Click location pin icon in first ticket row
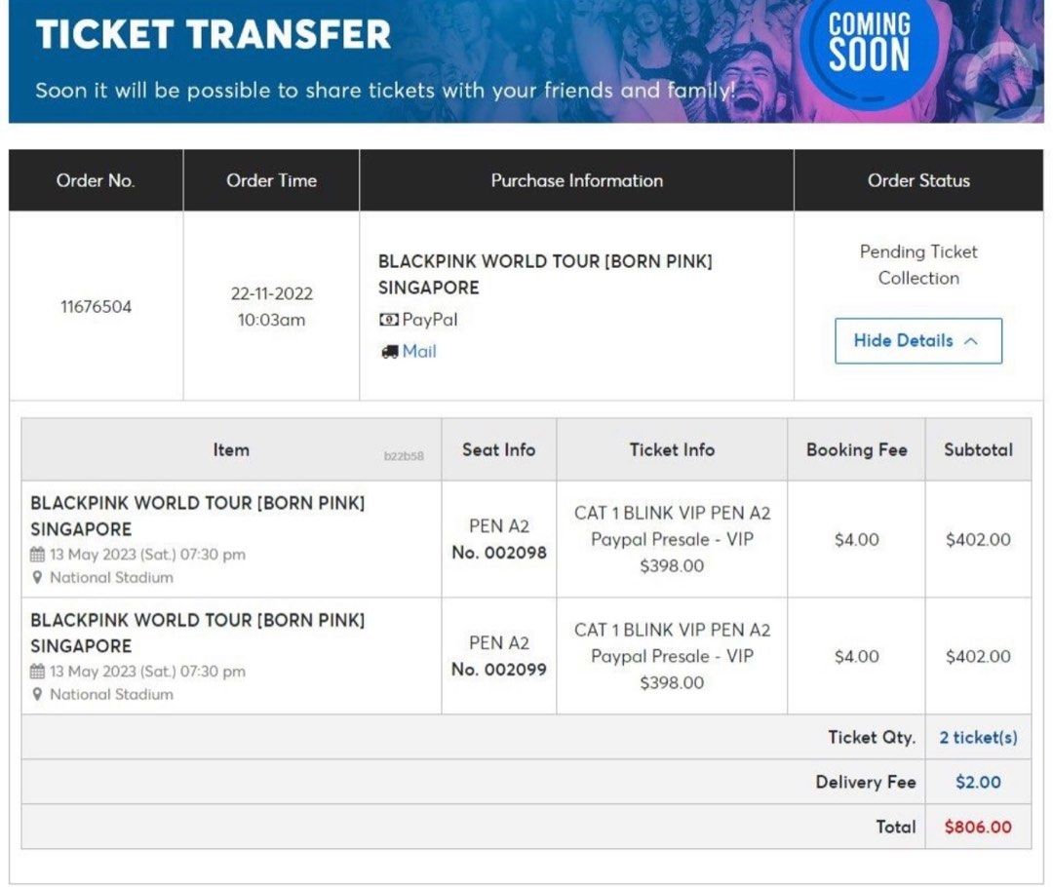Viewport: 1053px width, 887px height. coord(38,577)
